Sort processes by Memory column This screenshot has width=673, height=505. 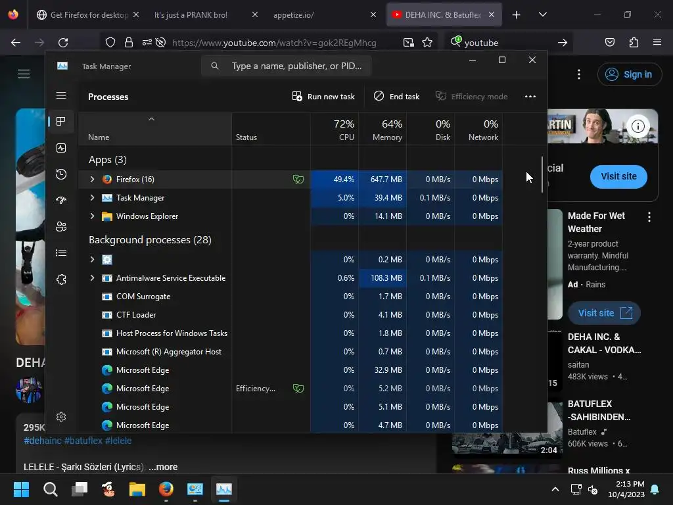[x=383, y=130]
